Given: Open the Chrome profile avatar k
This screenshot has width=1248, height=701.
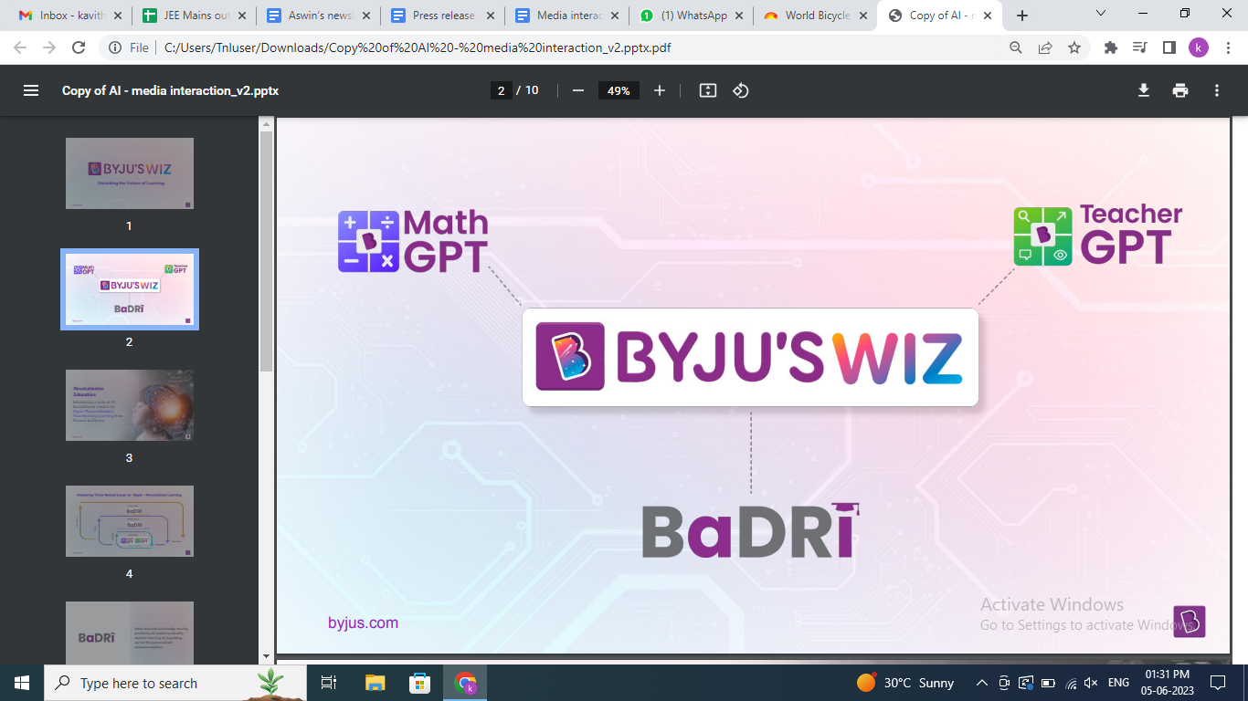Looking at the screenshot, I should (x=1198, y=47).
